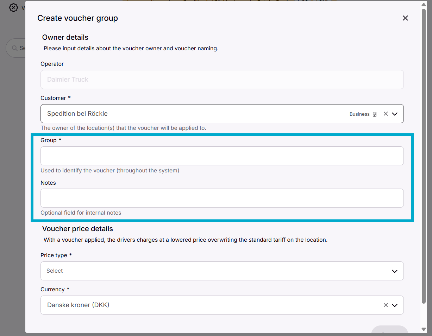Focus the Notes input field
Image resolution: width=432 pixels, height=336 pixels.
(222, 198)
